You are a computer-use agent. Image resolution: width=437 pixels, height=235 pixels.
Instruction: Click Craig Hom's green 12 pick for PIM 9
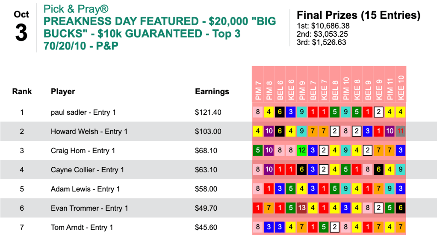click(x=302, y=151)
